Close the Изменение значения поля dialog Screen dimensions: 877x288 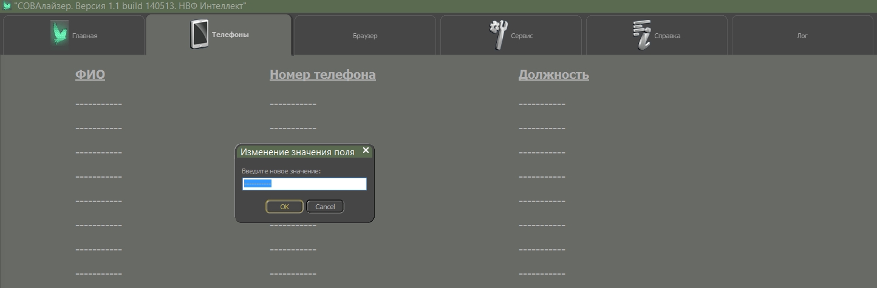click(x=366, y=150)
